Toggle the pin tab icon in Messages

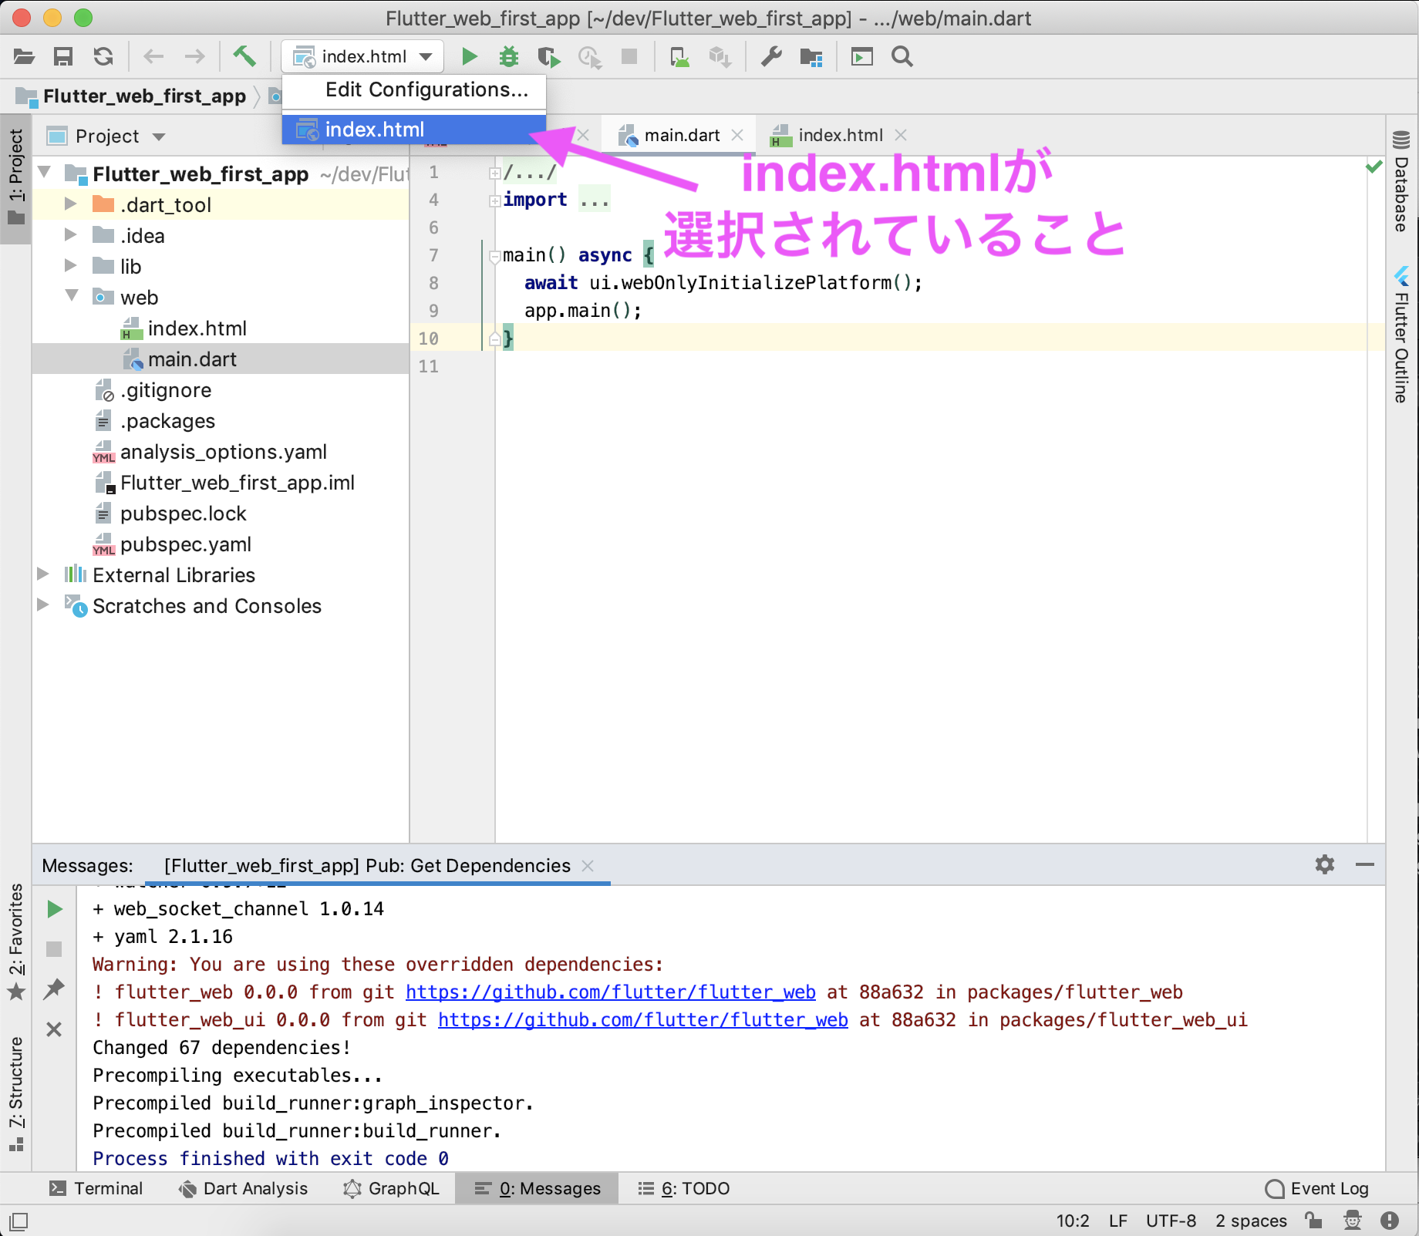click(54, 989)
